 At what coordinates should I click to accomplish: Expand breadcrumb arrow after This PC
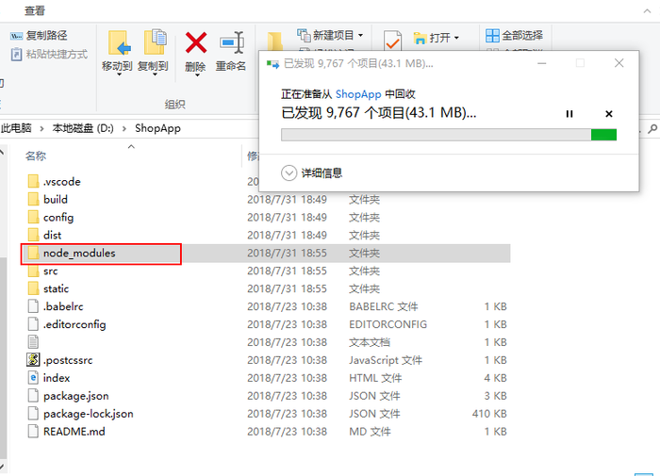click(41, 128)
